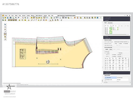Open the dropdown arrow next to the Undo icon

pyautogui.click(x=17, y=18)
